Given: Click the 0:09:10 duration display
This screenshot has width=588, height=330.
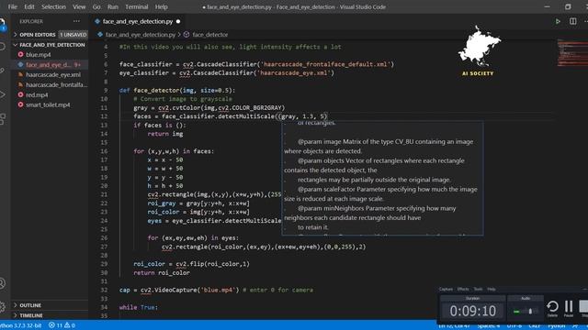Looking at the screenshot, I should click(x=472, y=311).
